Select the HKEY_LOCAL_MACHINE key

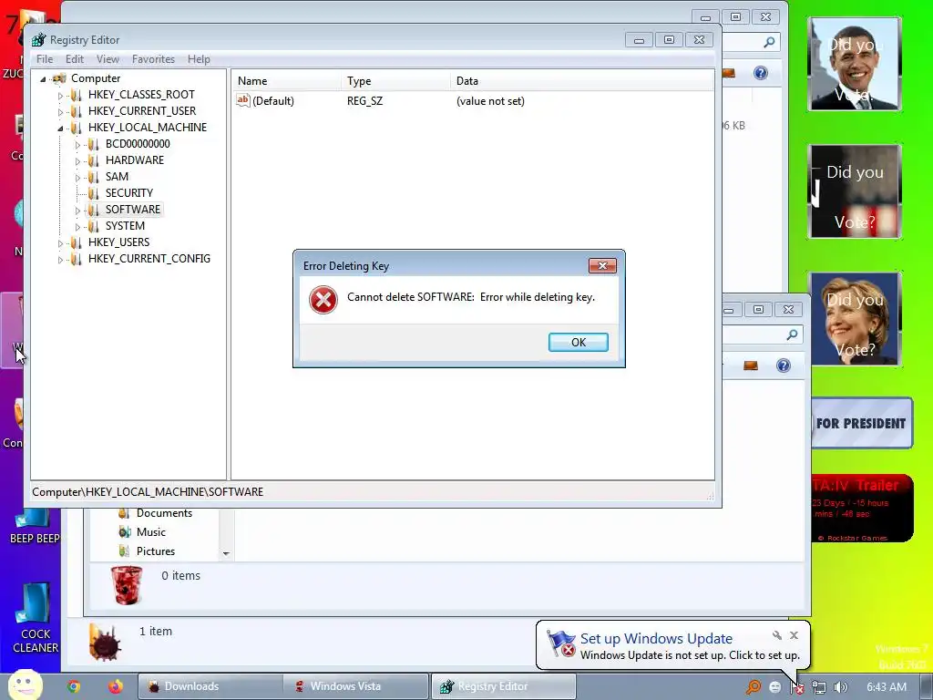click(147, 128)
